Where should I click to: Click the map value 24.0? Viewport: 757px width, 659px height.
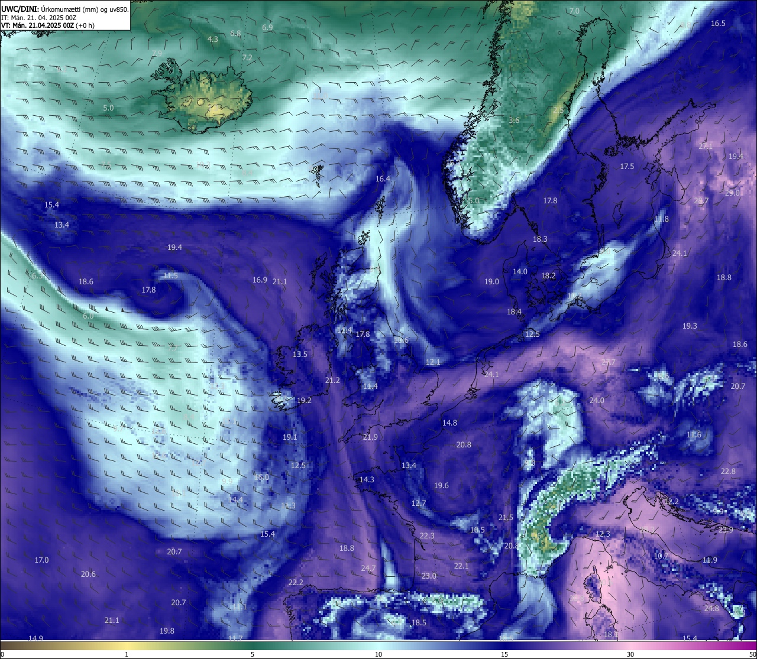coord(597,400)
